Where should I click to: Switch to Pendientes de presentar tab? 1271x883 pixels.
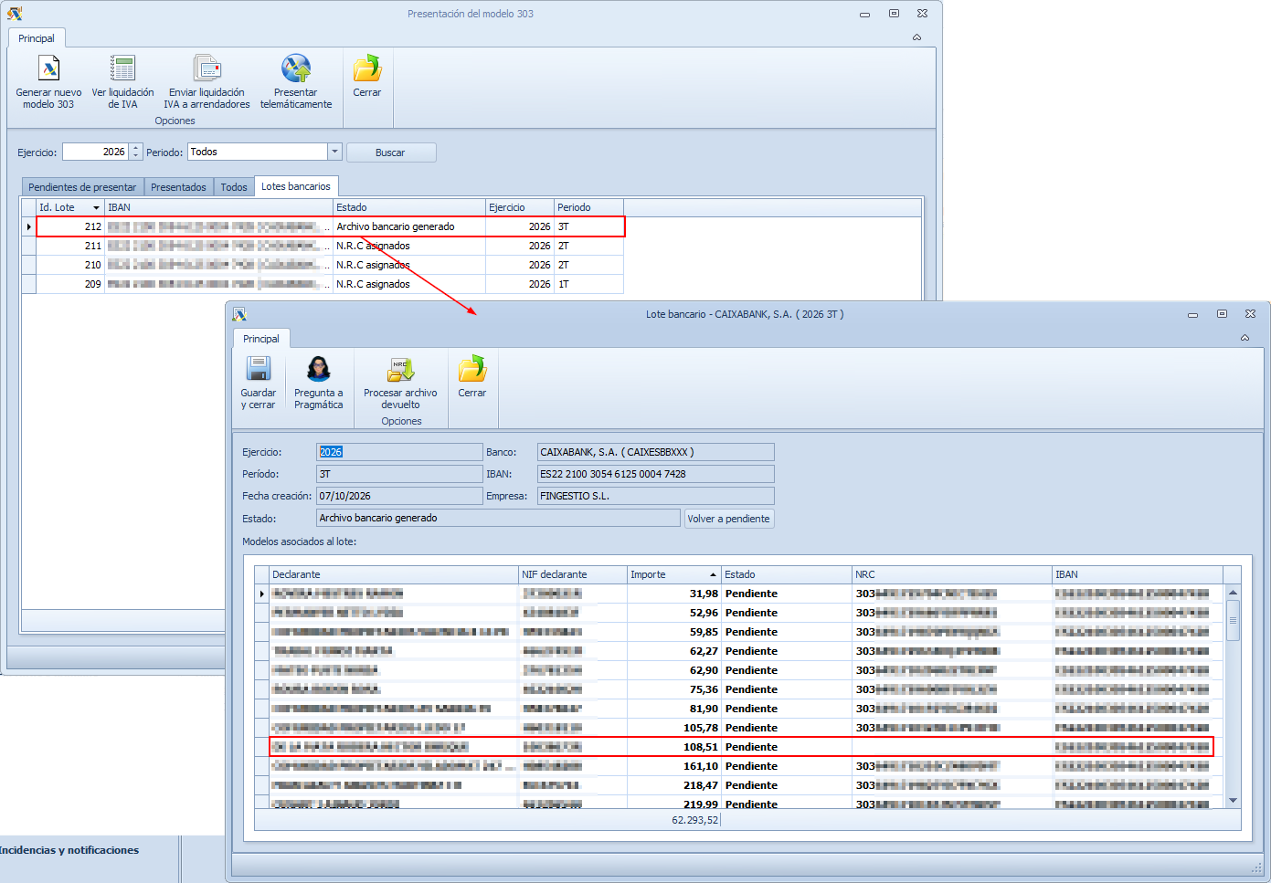pyautogui.click(x=82, y=187)
